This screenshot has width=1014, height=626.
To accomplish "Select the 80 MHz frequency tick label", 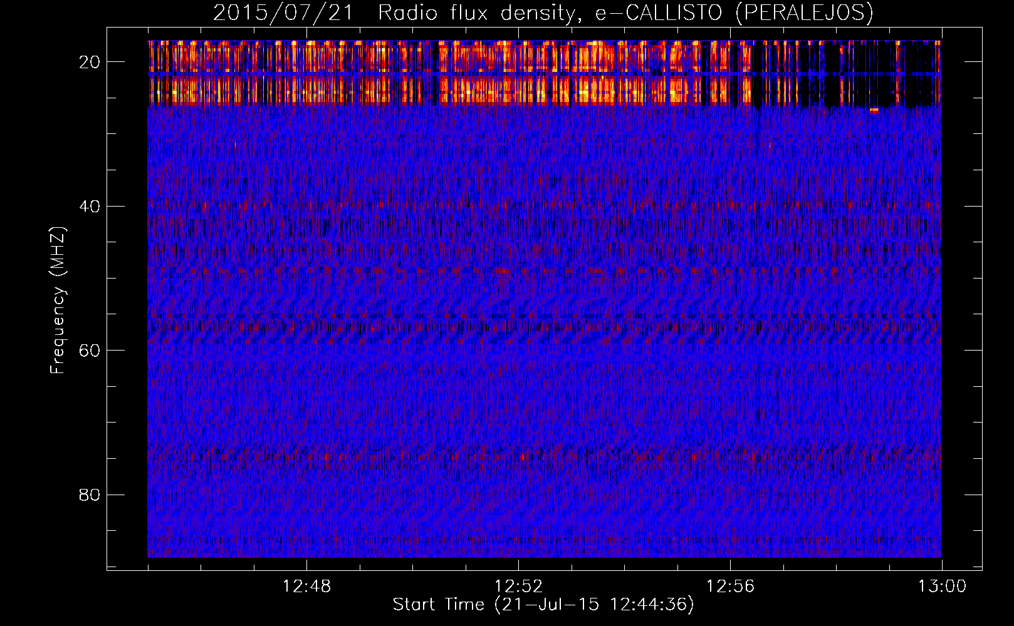I will pyautogui.click(x=90, y=495).
